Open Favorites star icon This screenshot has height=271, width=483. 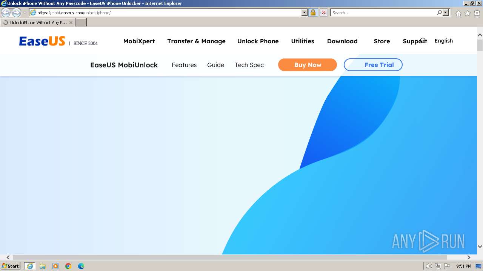468,13
